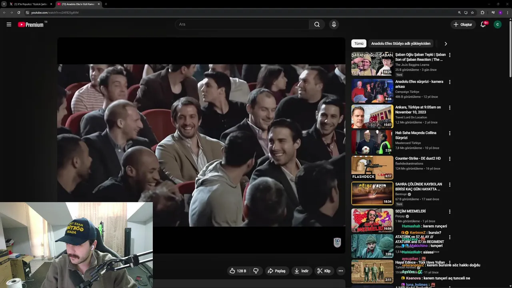Viewport: 512px width, 288px height.
Task: Click the Travel Lord On Location channel name
Action: pyautogui.click(x=411, y=117)
